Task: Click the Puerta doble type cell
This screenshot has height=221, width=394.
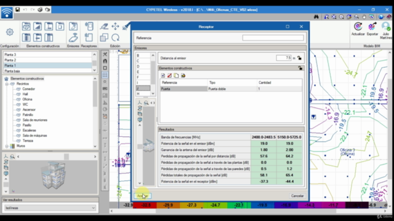Action: [x=232, y=89]
